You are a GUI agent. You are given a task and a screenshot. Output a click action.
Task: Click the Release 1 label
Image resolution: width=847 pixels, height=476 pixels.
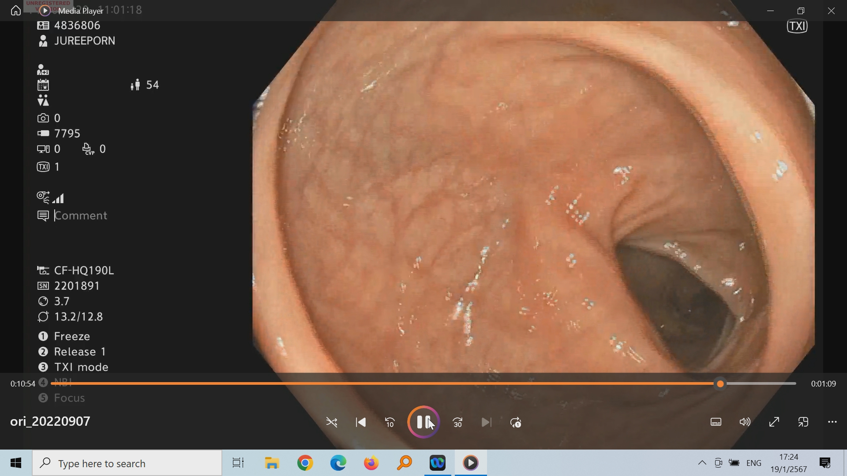80,352
